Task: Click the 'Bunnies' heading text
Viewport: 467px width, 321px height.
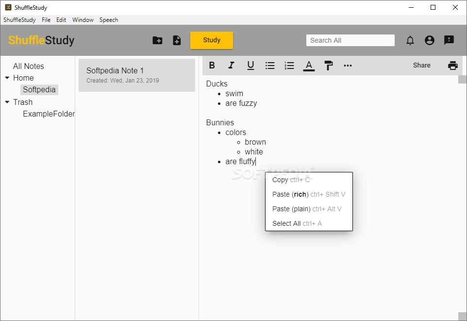Action: pyautogui.click(x=220, y=122)
